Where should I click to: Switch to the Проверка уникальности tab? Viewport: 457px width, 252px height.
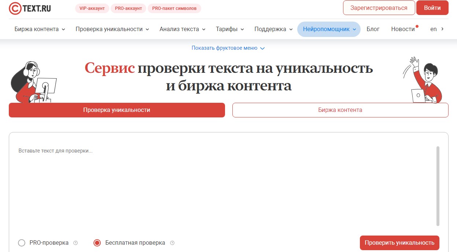coord(117,110)
